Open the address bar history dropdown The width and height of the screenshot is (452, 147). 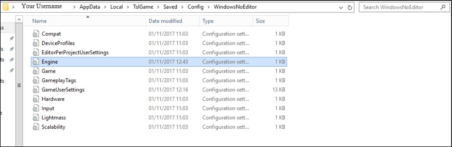341,7
